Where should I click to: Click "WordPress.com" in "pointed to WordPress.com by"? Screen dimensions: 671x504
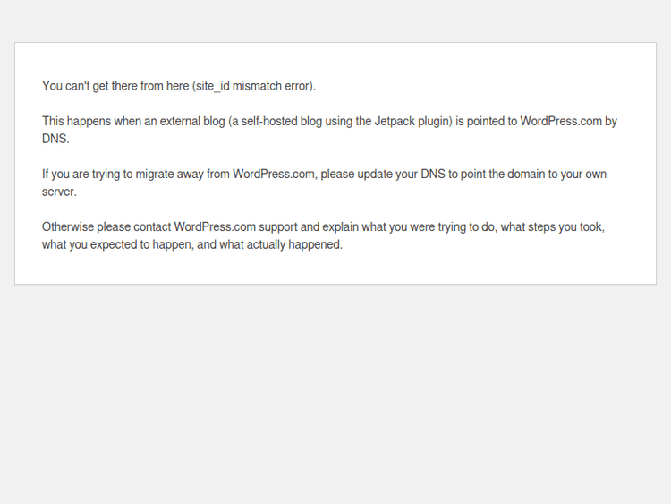click(560, 121)
